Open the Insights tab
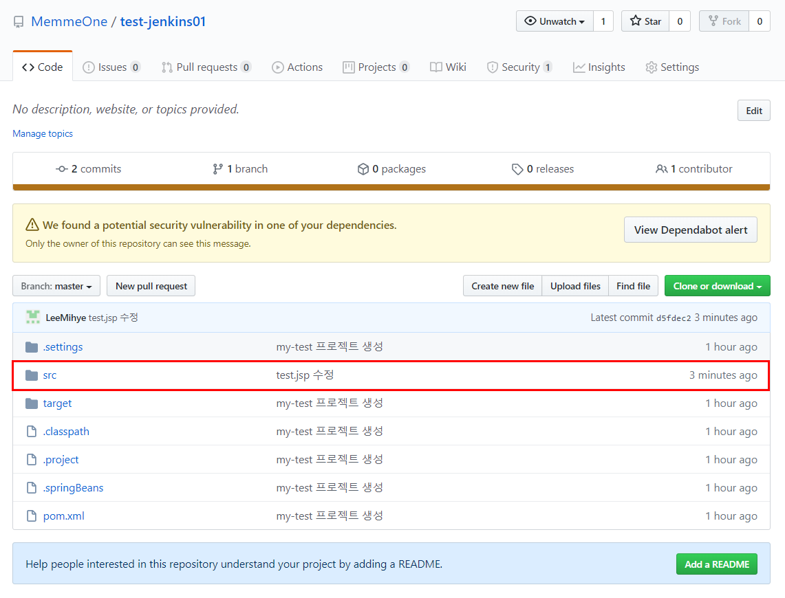 point(599,67)
